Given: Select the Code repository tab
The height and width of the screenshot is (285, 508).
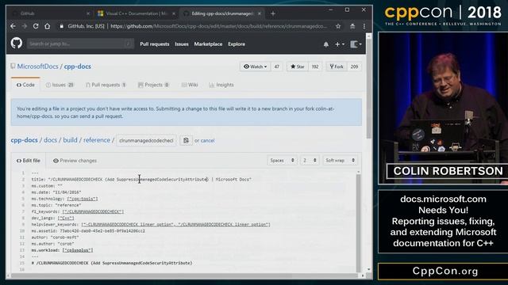Looking at the screenshot, I should pyautogui.click(x=25, y=85).
